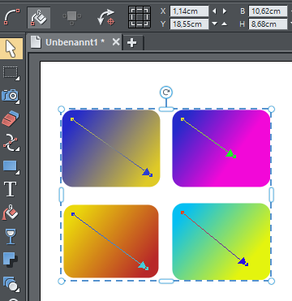The width and height of the screenshot is (292, 301).
Task: Click the blue-to-magenta gradient rectangle
Action: click(x=221, y=148)
